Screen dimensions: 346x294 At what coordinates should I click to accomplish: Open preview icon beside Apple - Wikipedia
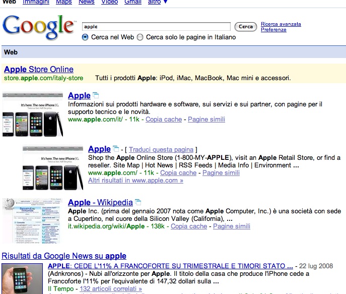click(x=138, y=202)
